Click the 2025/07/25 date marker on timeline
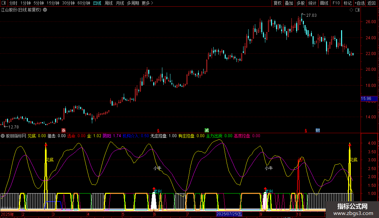379x218 pixels. tap(229, 214)
